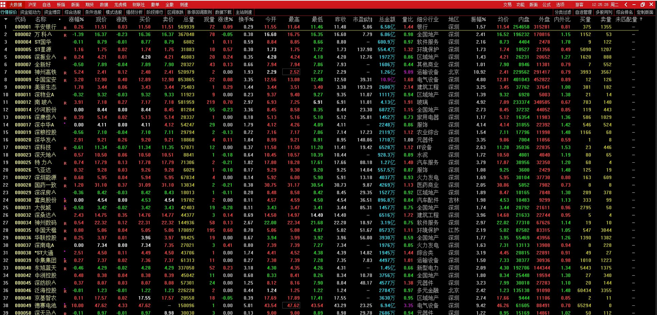Click the R marker beside 万科A
657x315 pixels.
[65, 35]
